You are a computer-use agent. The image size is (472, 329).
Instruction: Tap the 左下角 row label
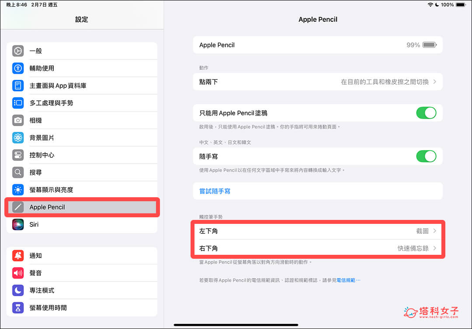208,231
